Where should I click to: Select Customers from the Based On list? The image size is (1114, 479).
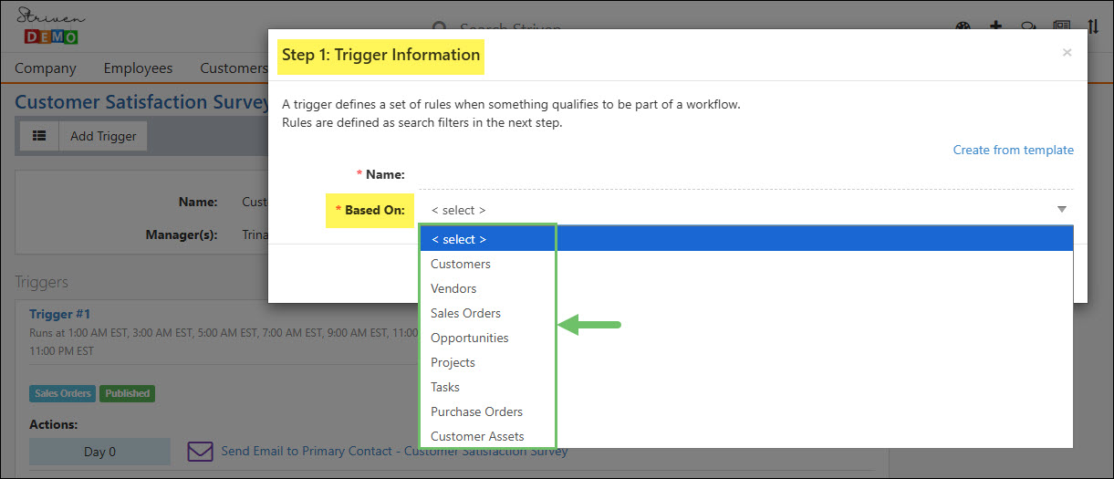pyautogui.click(x=745, y=264)
